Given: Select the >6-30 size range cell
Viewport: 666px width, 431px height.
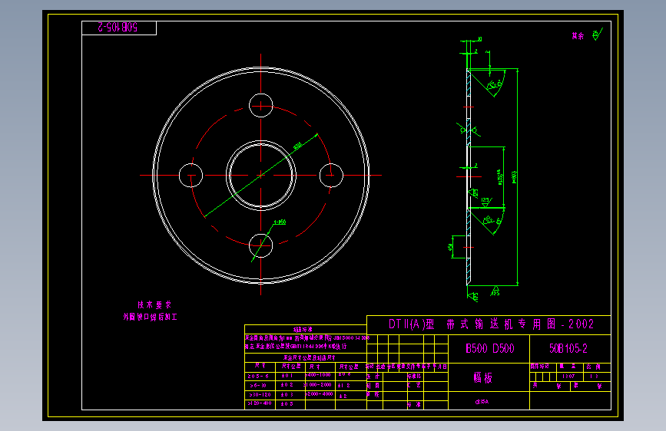Looking at the screenshot, I should (x=259, y=385).
